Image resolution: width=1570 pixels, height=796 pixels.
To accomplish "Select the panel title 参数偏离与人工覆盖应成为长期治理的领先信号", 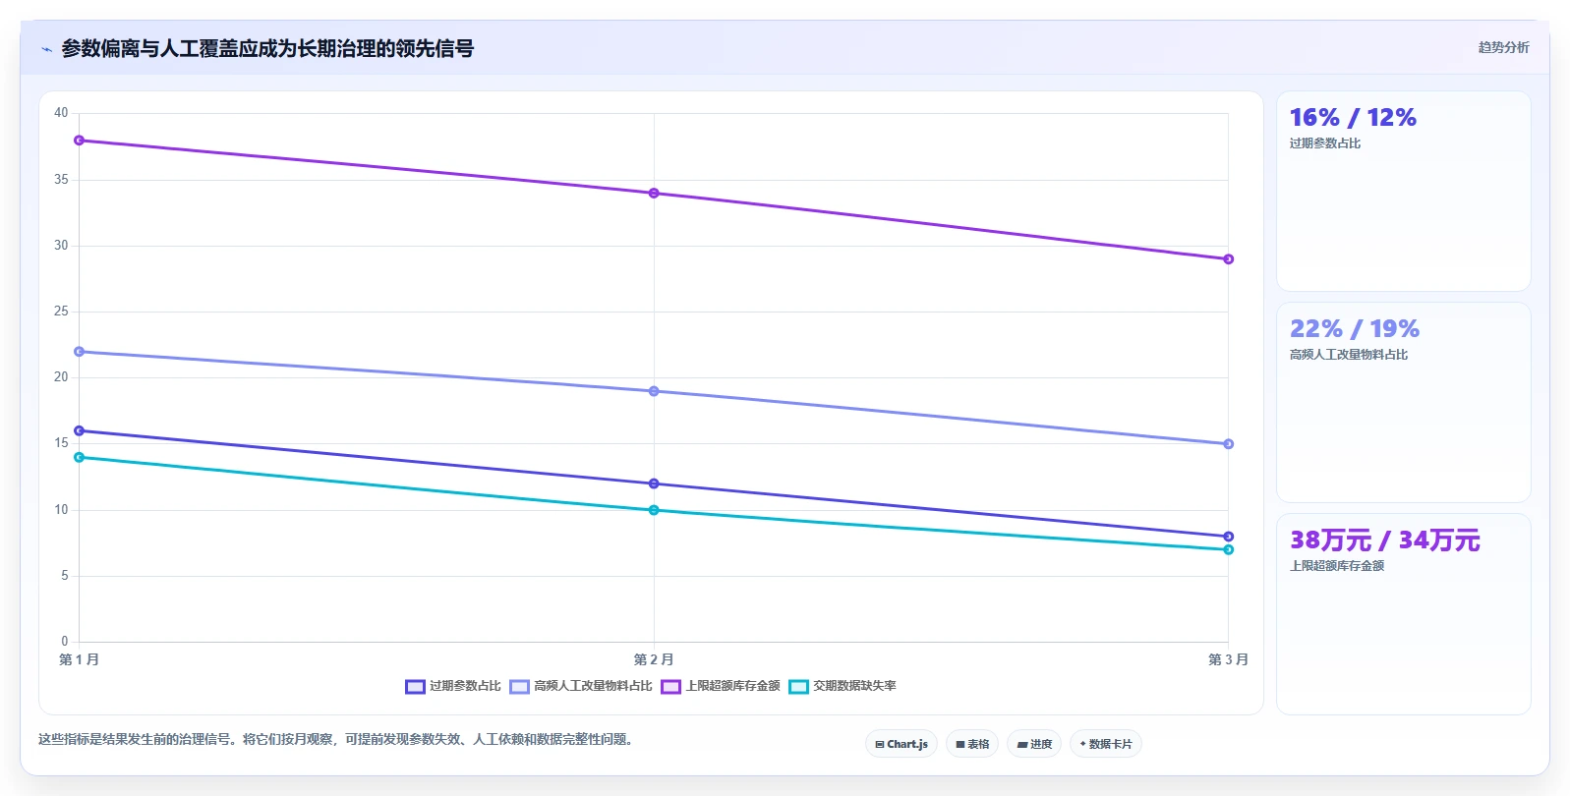I will point(267,48).
